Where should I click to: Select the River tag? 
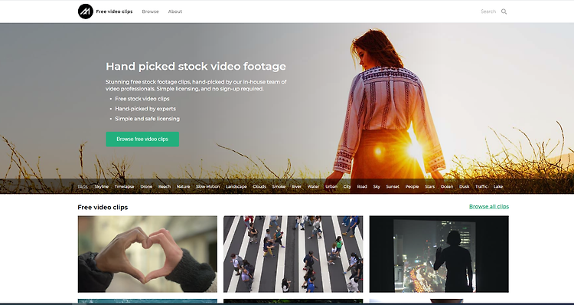pos(296,186)
